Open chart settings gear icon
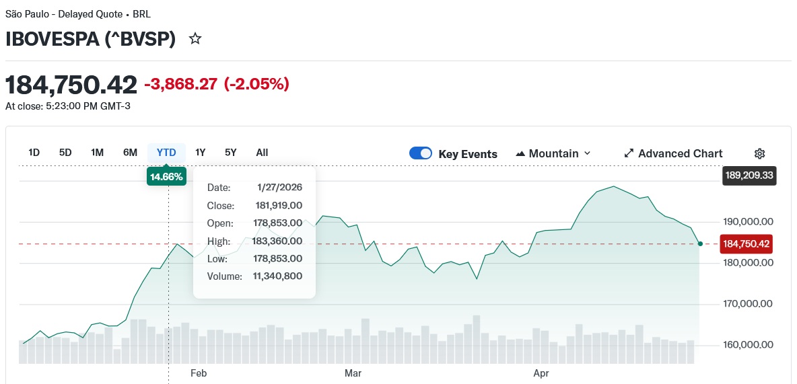Screen dimensions: 797x384 click(759, 153)
